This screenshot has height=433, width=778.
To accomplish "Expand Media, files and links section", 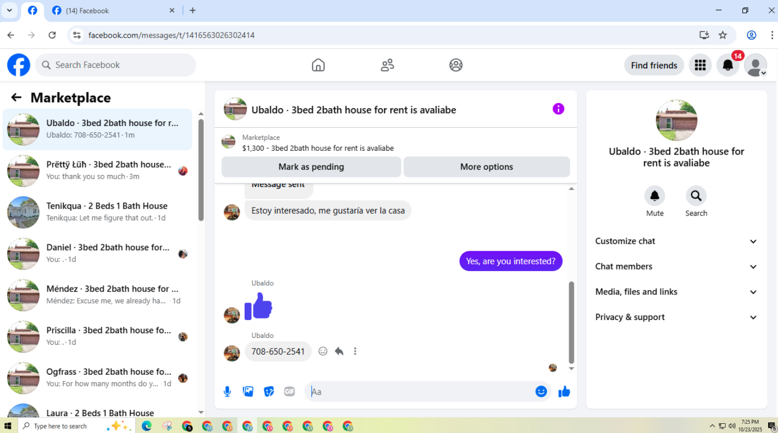I will (676, 292).
